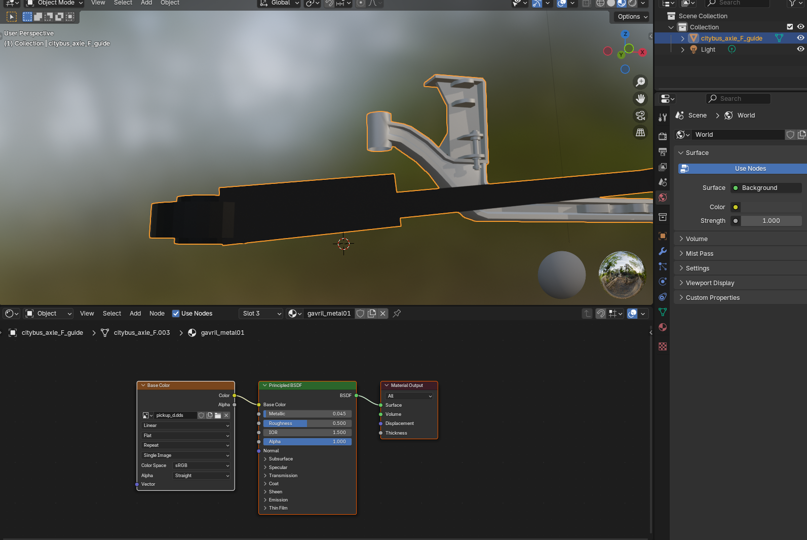Open the Node menu
This screenshot has height=540, width=807.
(157, 314)
